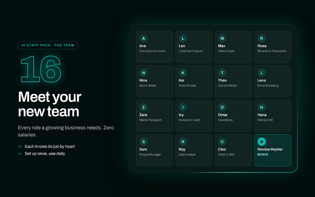Choose Sam's "S" avatar icon
Viewport: 315px width, 197px height.
point(144,142)
